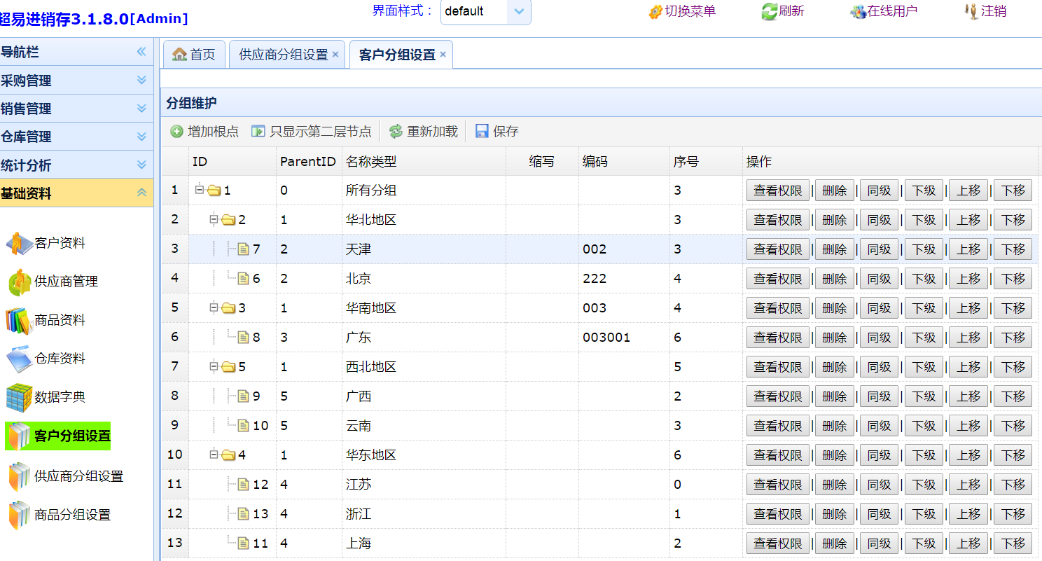This screenshot has width=1042, height=561.
Task: Click 注销 to log out
Action: tap(986, 11)
